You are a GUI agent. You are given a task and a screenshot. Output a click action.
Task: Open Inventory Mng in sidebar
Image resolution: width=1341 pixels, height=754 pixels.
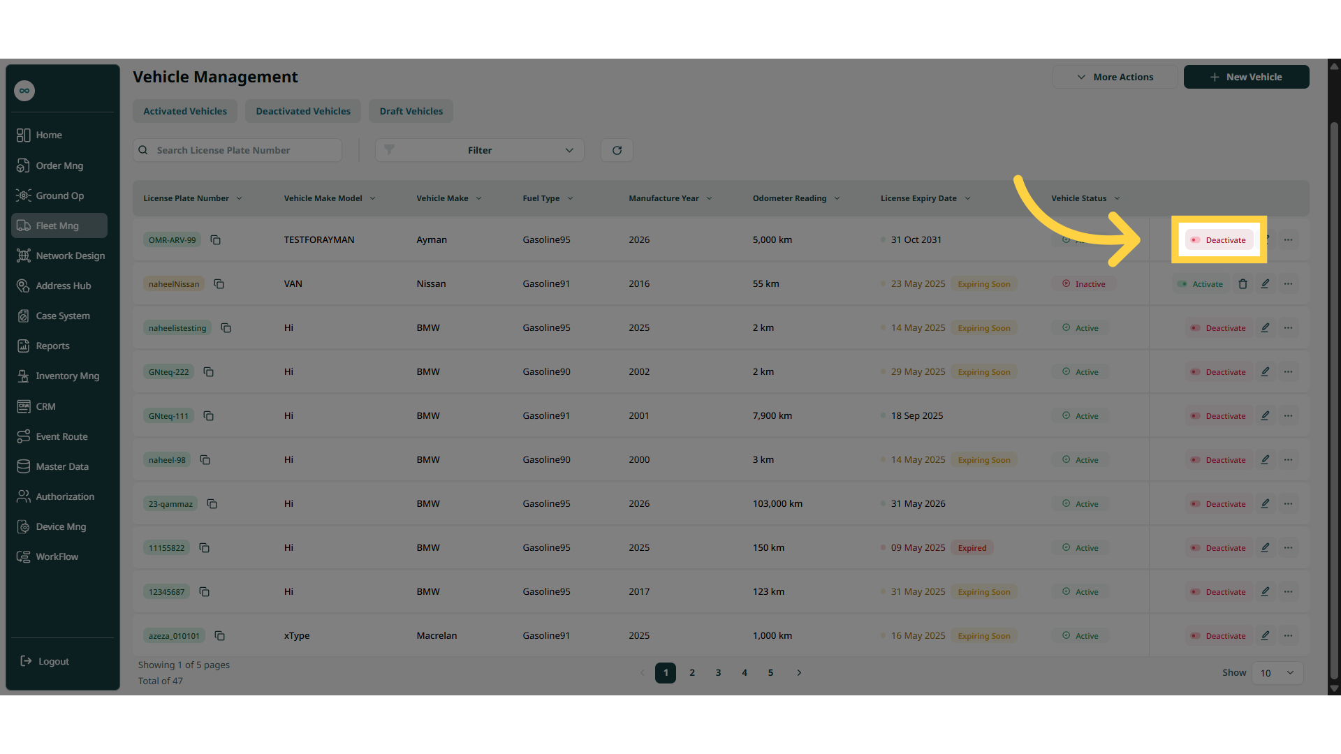pos(59,376)
